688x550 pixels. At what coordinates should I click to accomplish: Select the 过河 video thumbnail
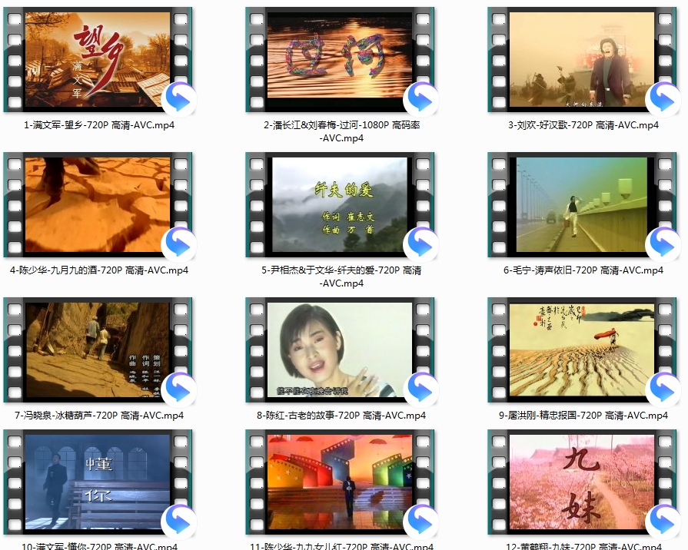(340, 59)
